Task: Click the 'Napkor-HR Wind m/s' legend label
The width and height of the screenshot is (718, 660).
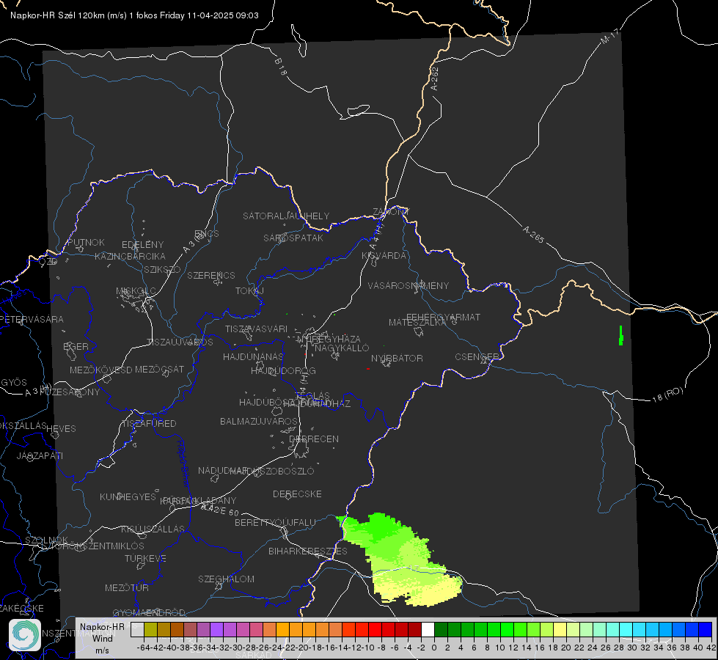Action: 102,638
